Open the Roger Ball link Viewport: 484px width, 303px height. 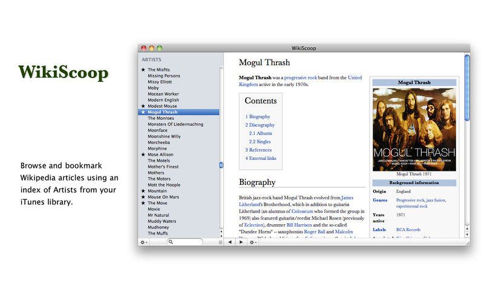tap(315, 231)
